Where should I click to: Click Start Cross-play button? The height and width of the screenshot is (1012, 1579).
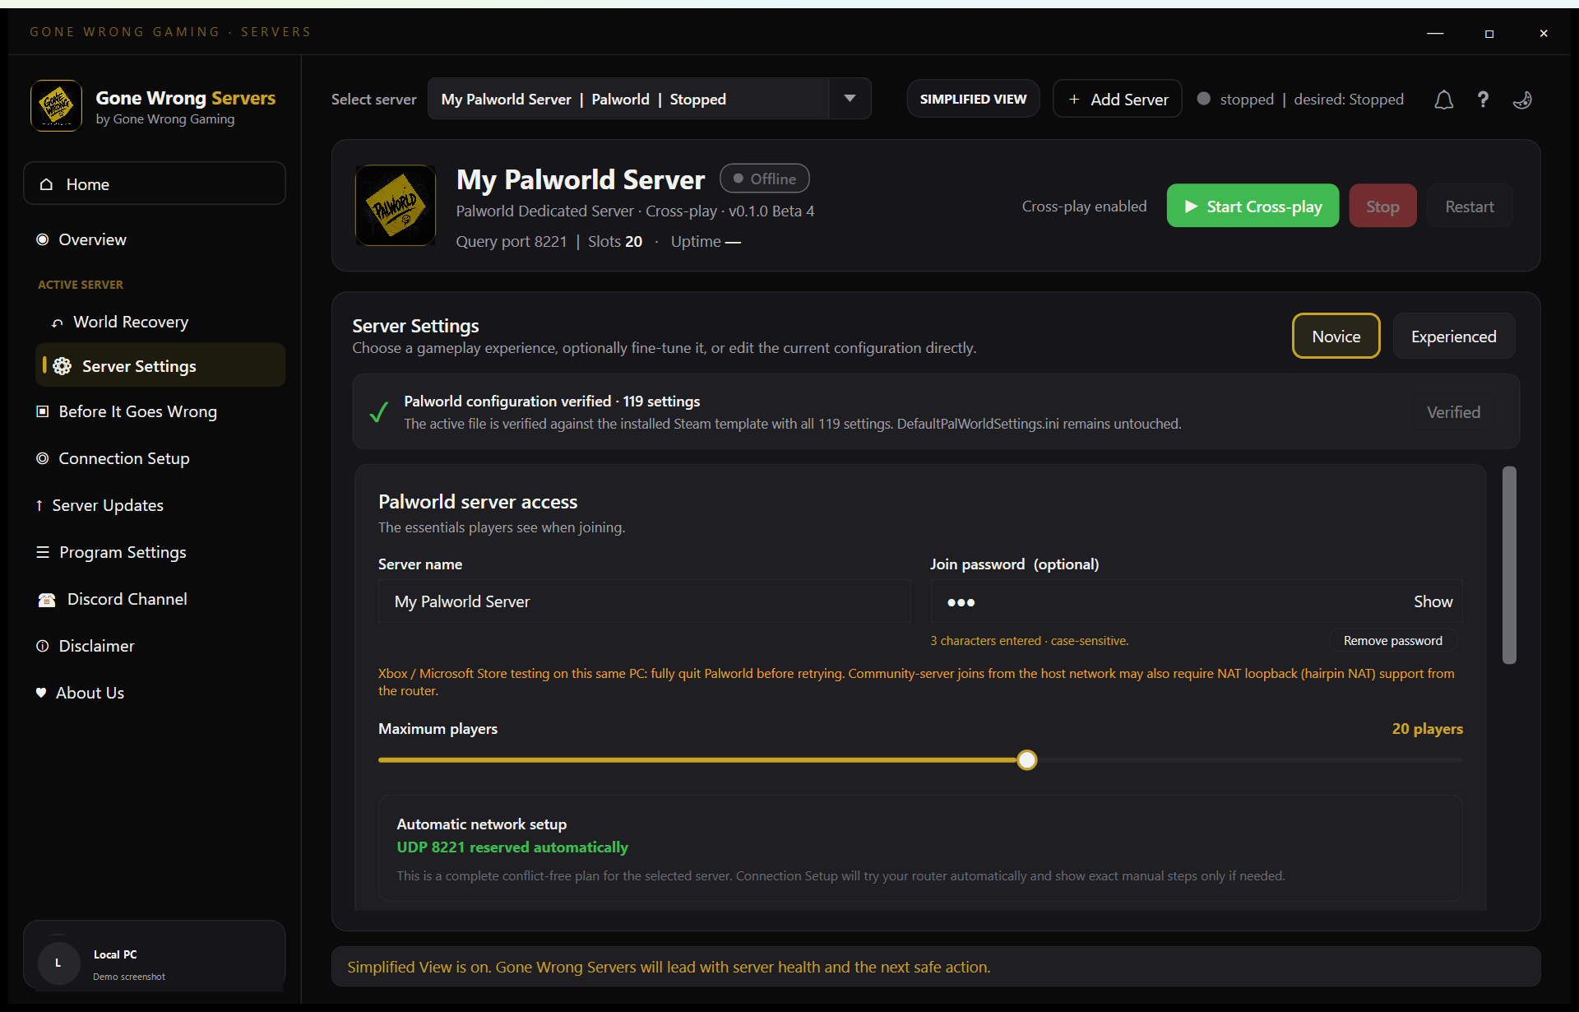1253,206
